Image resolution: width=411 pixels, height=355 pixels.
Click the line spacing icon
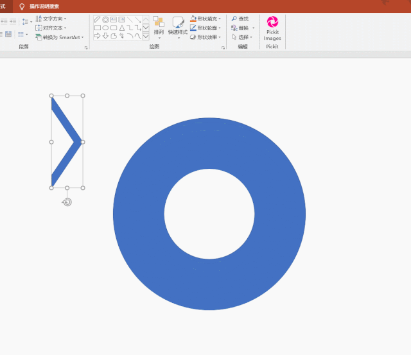click(x=26, y=21)
